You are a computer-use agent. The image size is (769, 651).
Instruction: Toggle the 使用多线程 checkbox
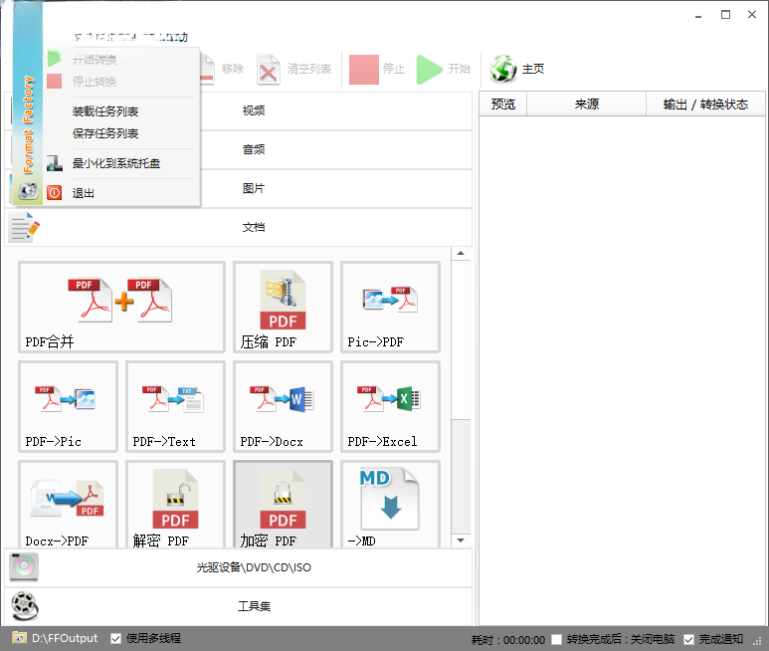(x=115, y=638)
